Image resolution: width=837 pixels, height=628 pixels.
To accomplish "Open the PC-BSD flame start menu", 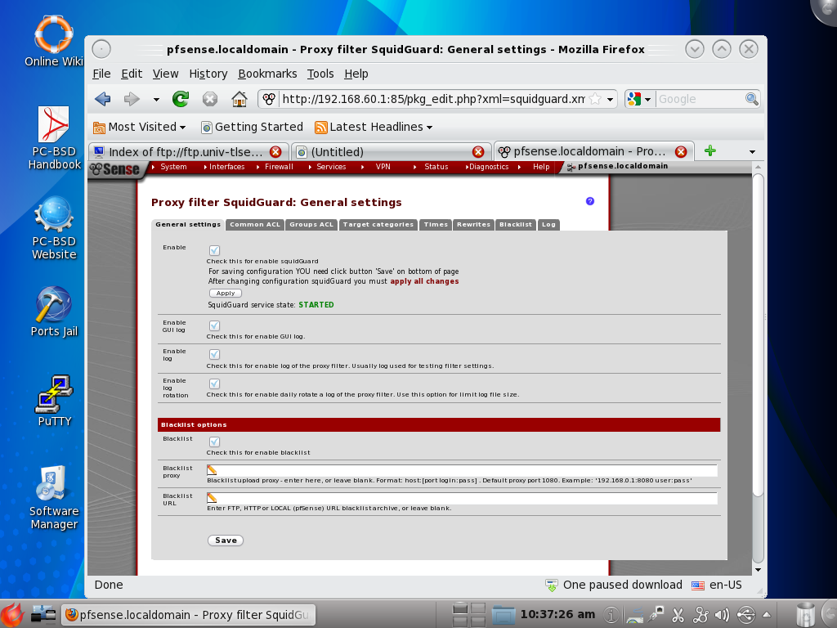I will tap(12, 615).
